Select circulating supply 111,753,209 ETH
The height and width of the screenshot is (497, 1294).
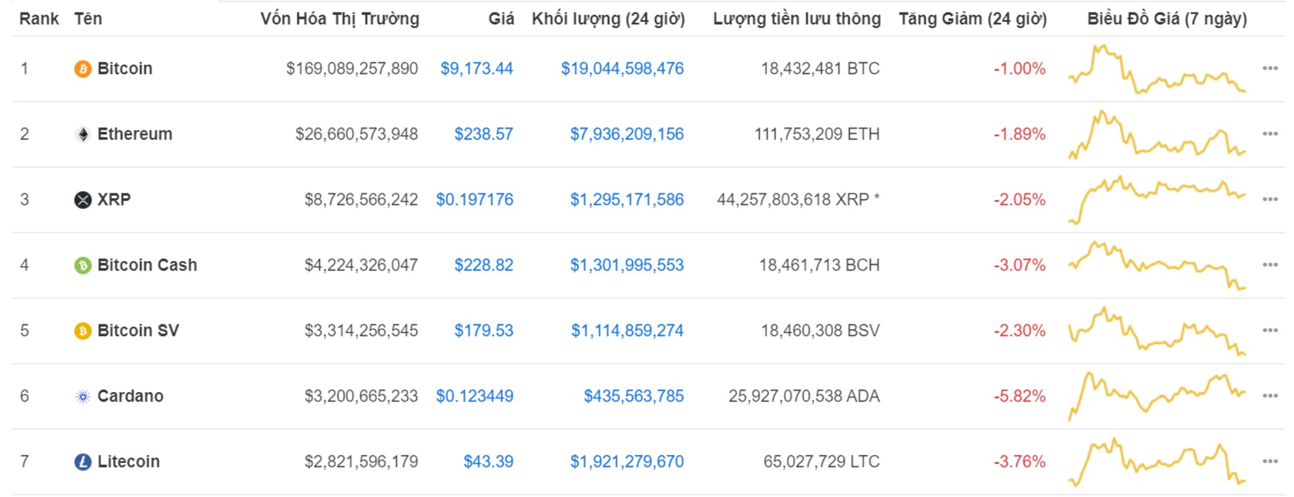coord(817,135)
